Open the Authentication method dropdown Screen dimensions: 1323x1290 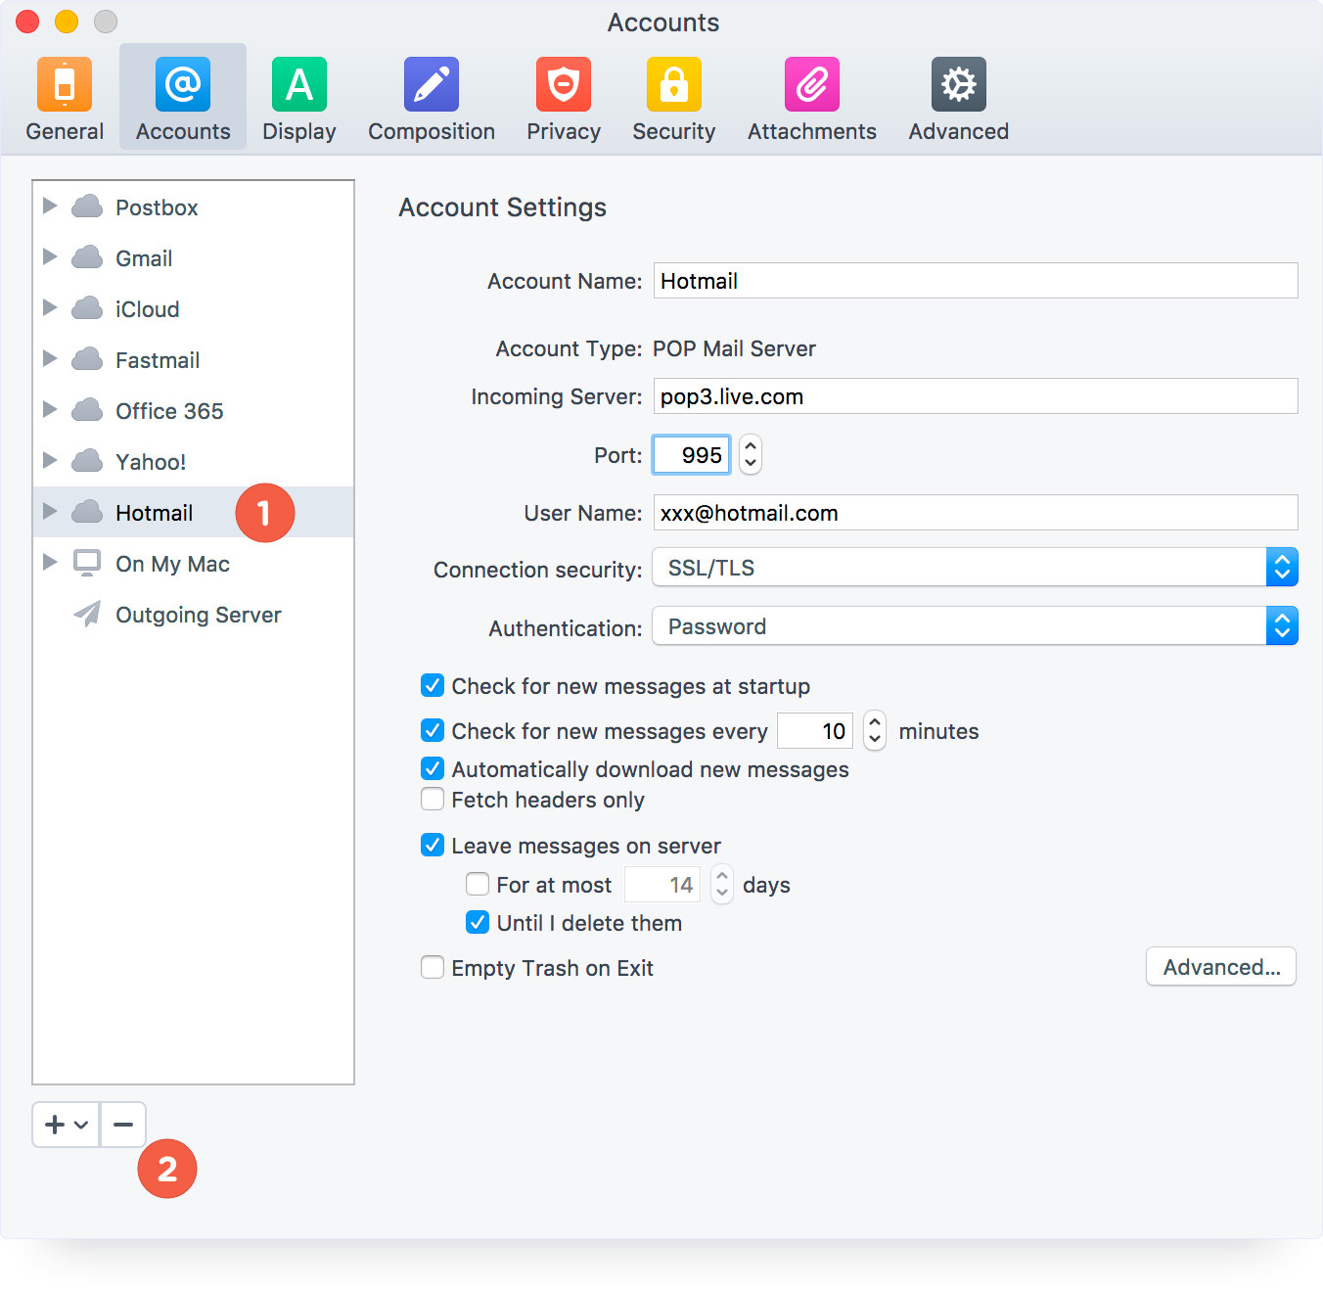[975, 626]
